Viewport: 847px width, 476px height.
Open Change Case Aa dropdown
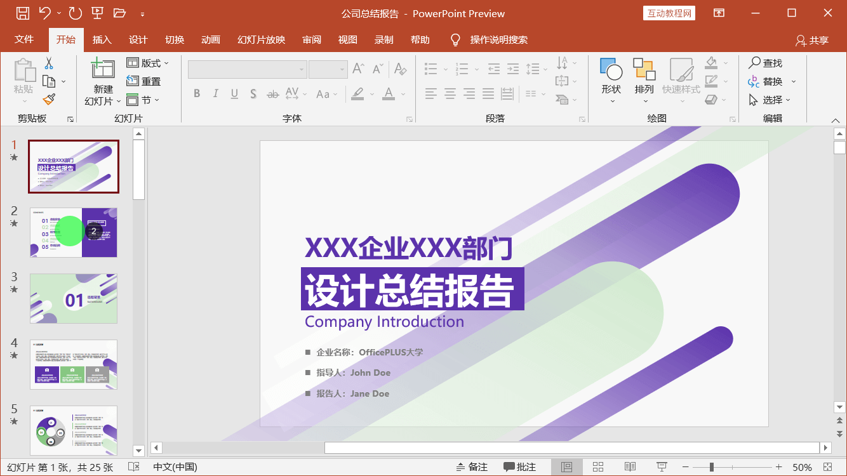(x=327, y=94)
